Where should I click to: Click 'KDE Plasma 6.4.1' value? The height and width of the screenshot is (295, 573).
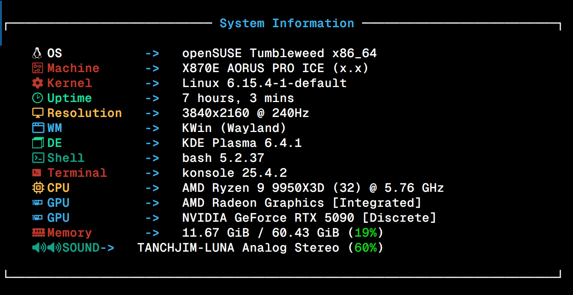[x=242, y=143]
